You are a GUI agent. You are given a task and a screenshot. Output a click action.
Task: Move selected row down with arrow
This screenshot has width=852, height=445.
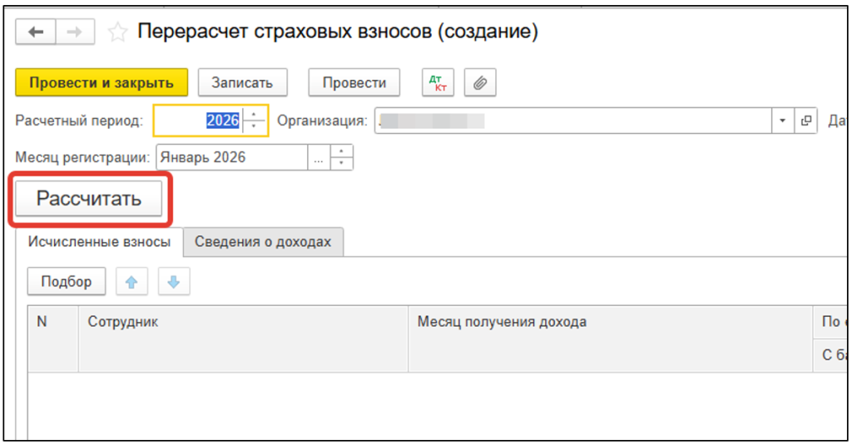pyautogui.click(x=173, y=282)
